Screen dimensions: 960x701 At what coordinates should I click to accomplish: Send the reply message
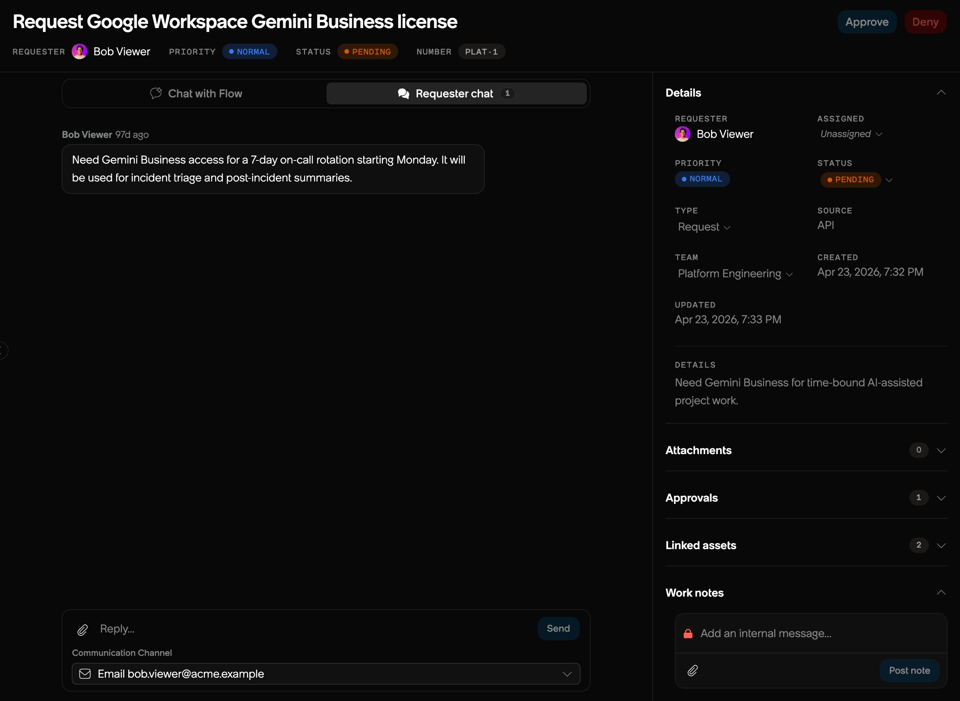[x=558, y=629]
